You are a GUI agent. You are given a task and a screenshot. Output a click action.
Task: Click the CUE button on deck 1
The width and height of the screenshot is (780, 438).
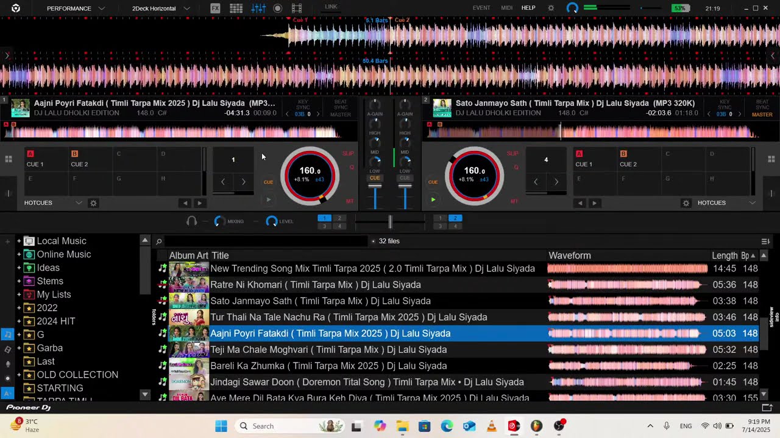268,182
